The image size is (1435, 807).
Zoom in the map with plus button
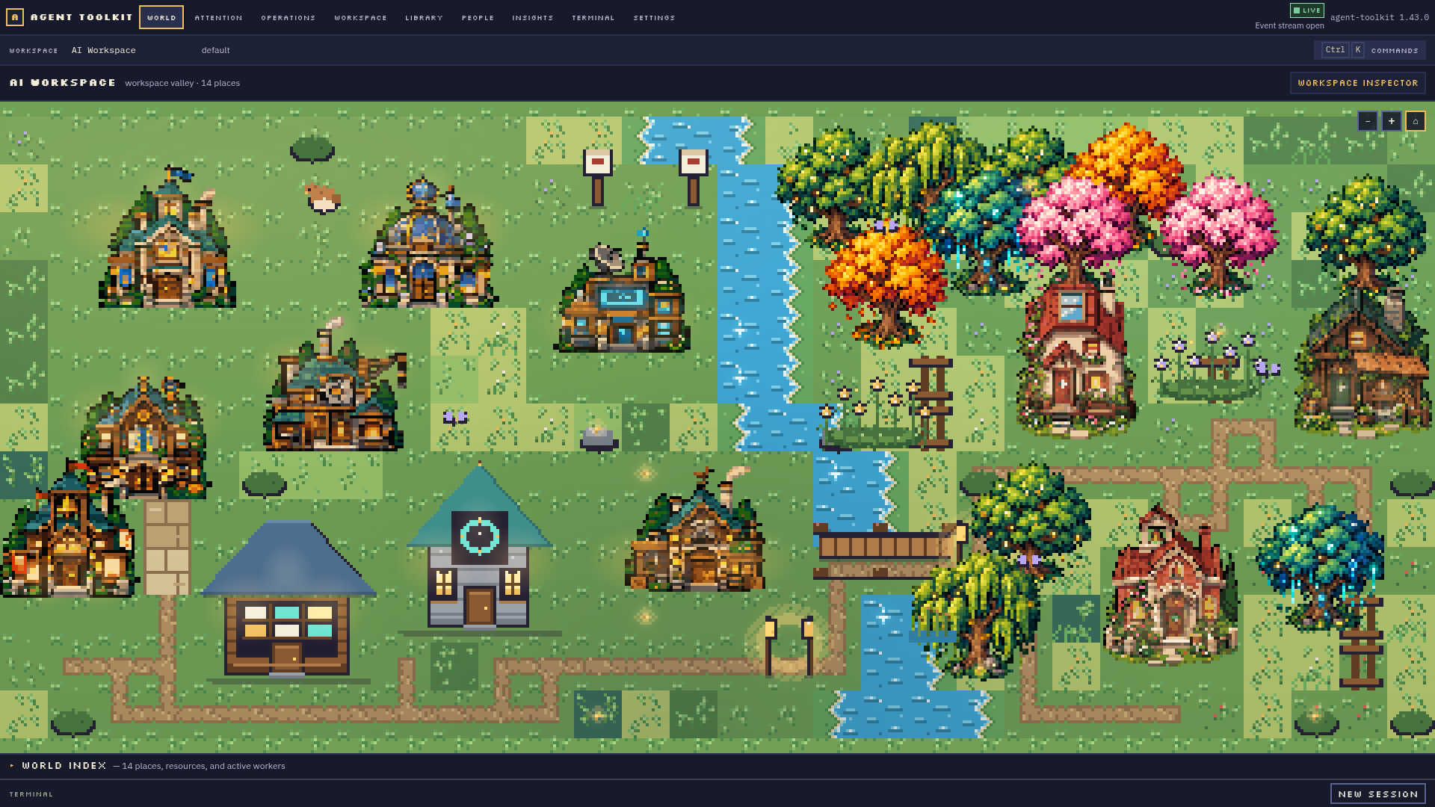[1391, 121]
